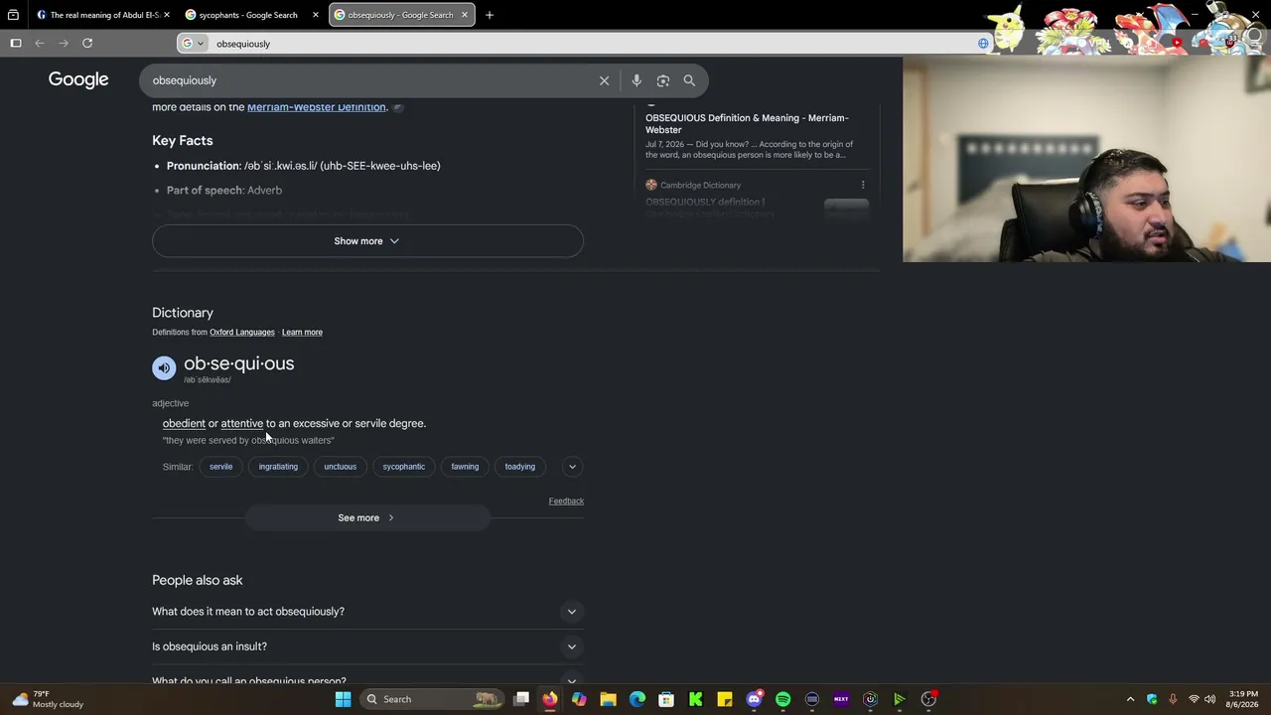Image resolution: width=1271 pixels, height=715 pixels.
Task: Open the clock and date showing 3:19 PM
Action: pos(1243,699)
